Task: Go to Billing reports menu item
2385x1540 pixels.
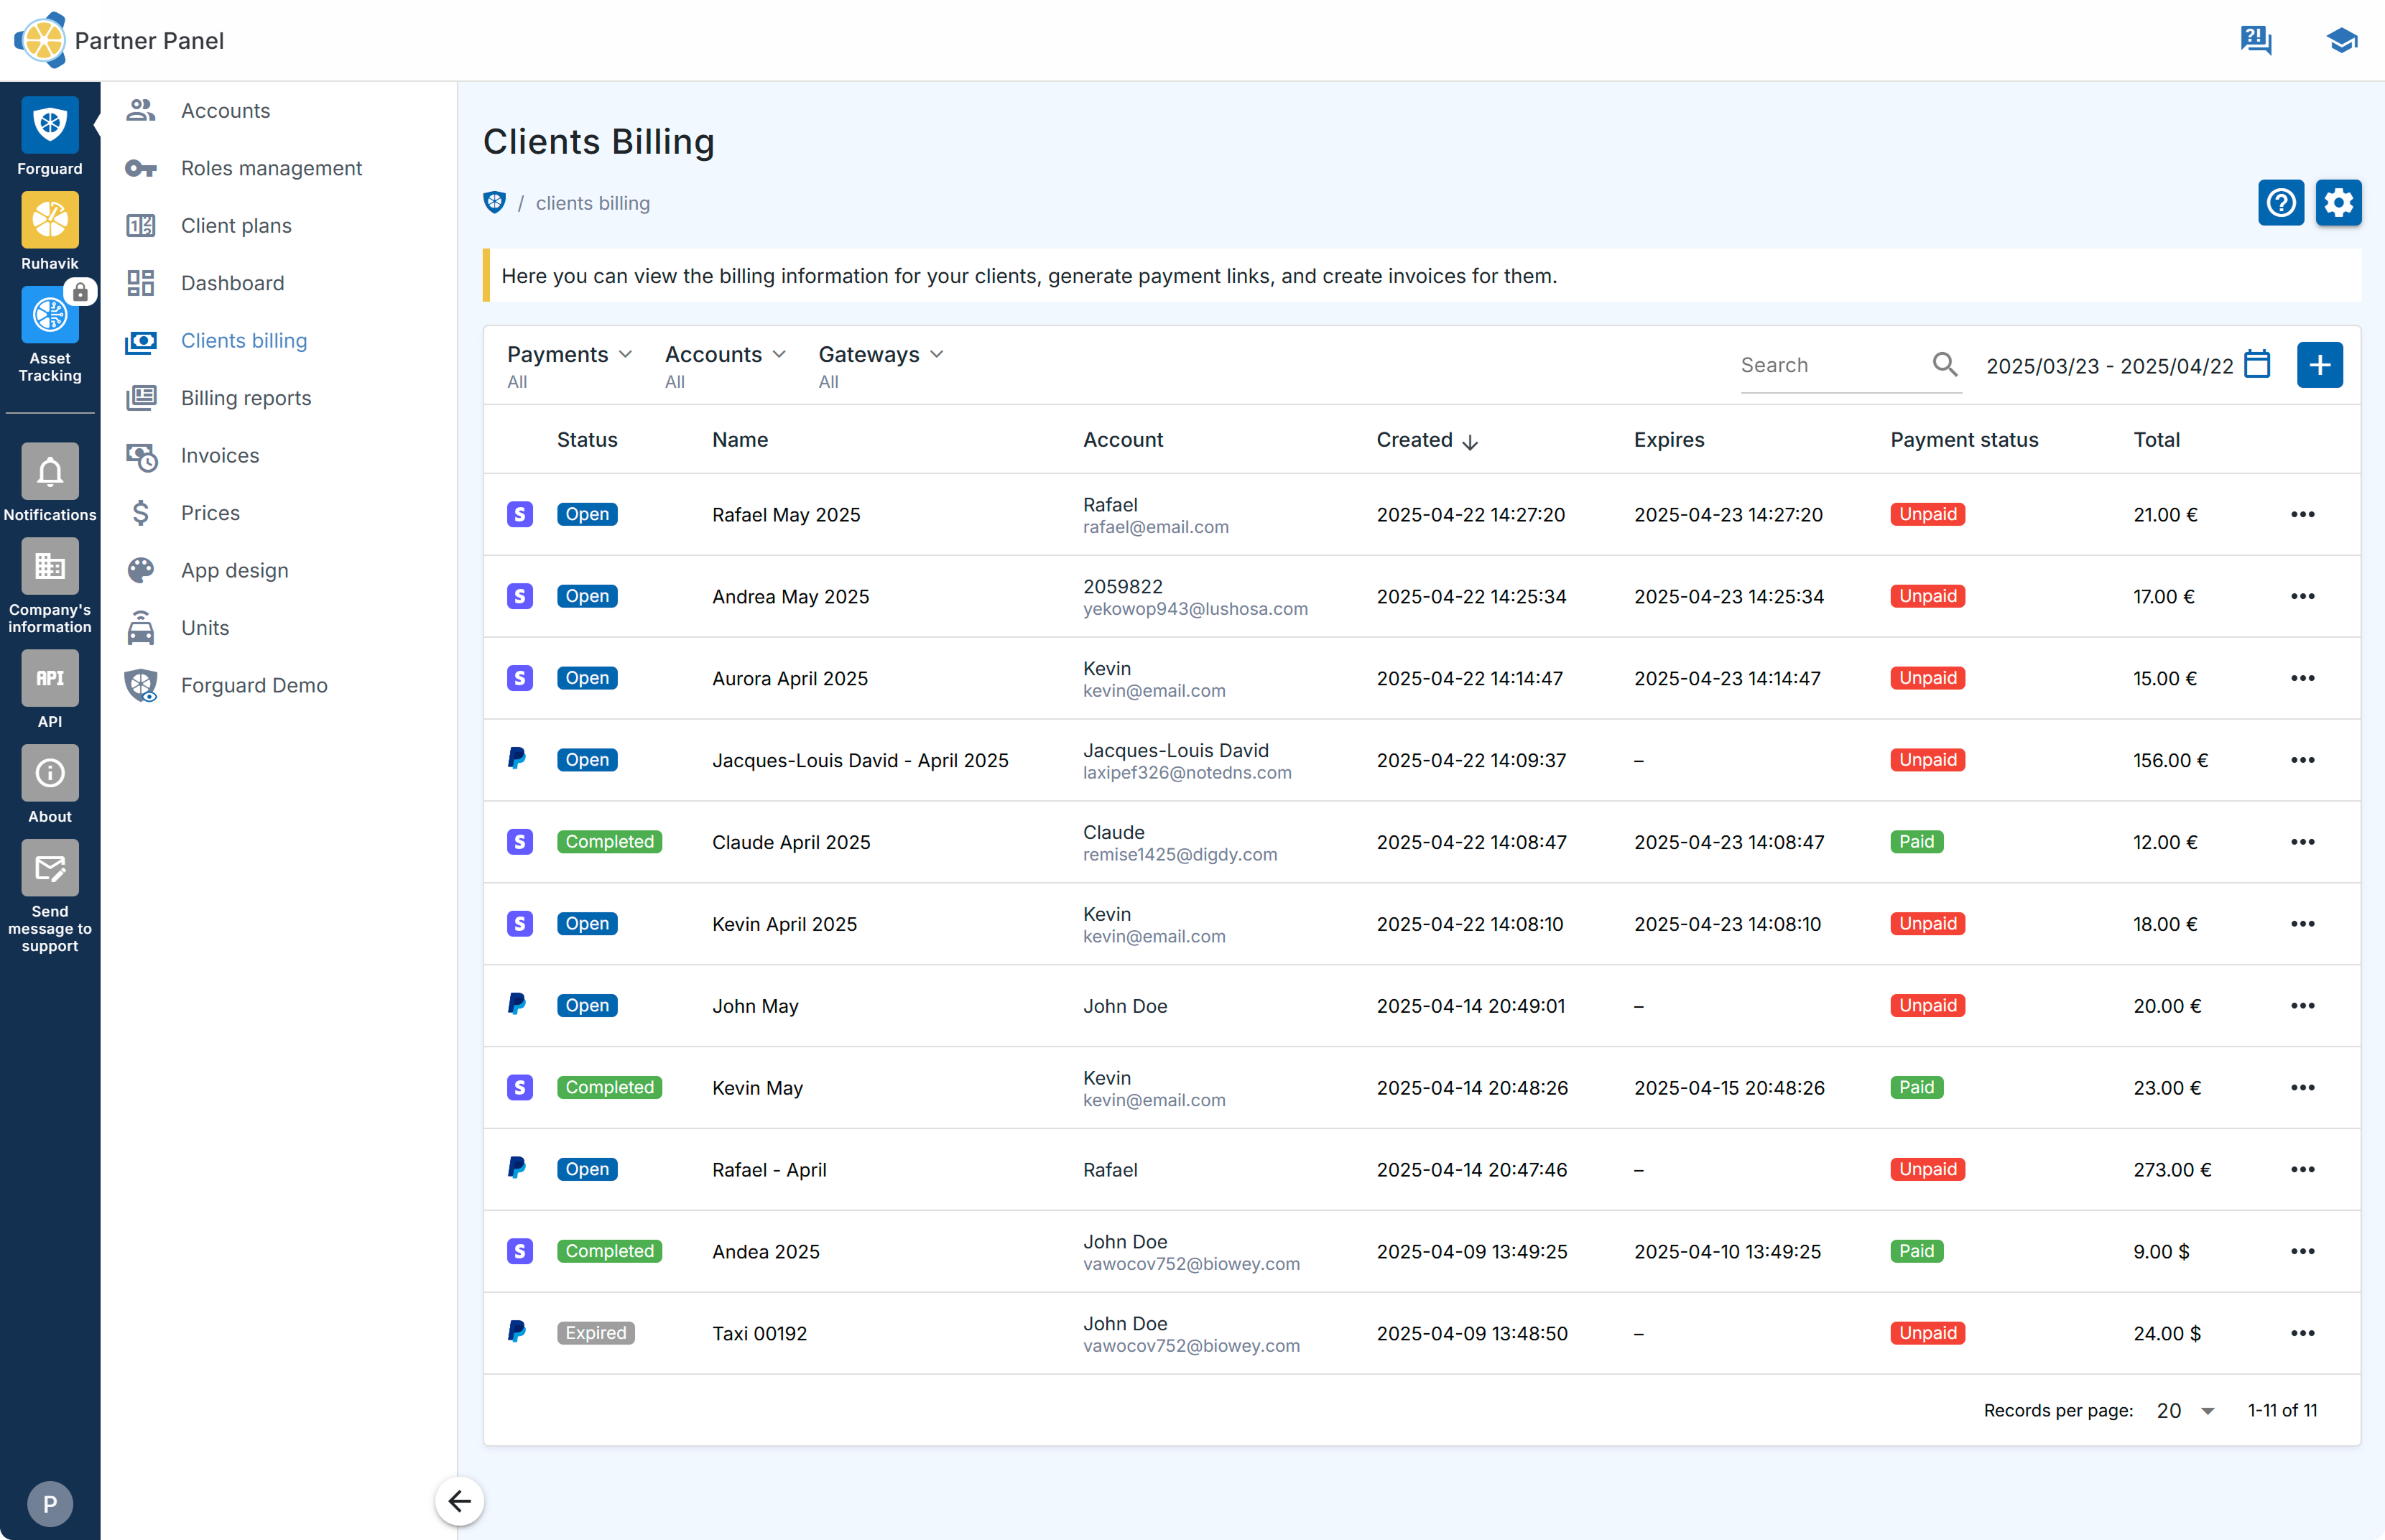Action: (x=246, y=398)
